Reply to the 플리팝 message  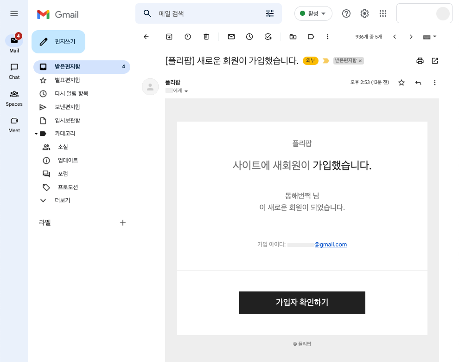(x=418, y=83)
